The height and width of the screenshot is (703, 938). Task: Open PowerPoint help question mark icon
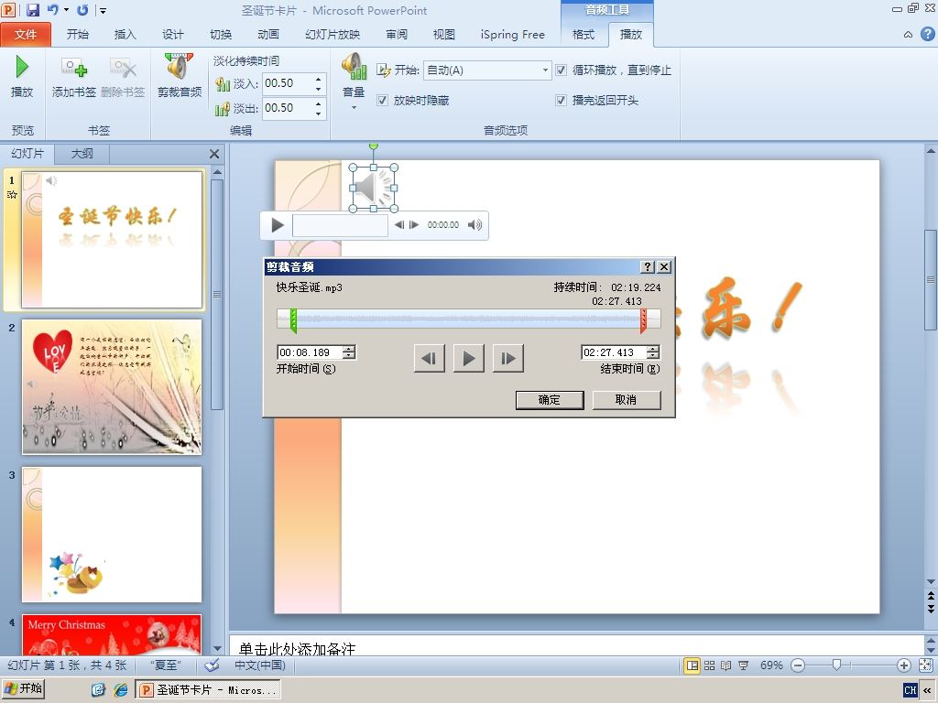coord(927,34)
